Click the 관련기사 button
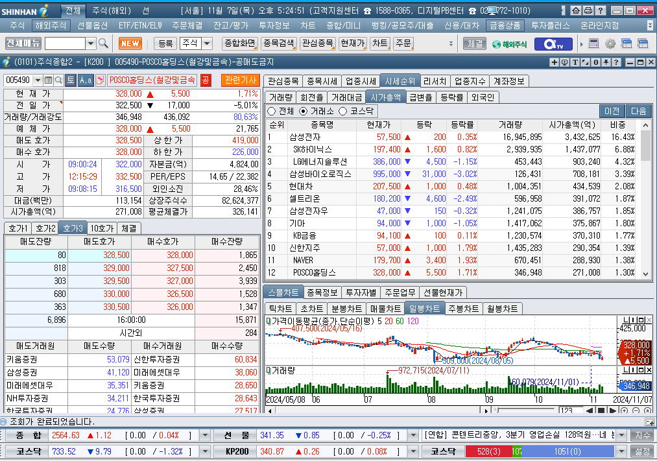 tap(241, 80)
